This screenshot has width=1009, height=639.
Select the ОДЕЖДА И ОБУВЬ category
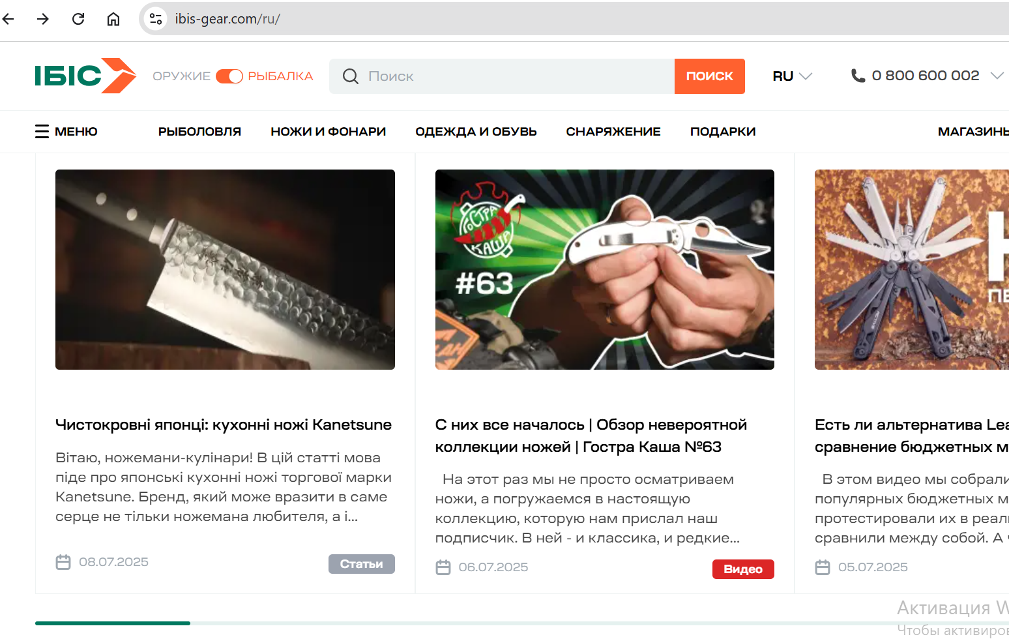[476, 131]
